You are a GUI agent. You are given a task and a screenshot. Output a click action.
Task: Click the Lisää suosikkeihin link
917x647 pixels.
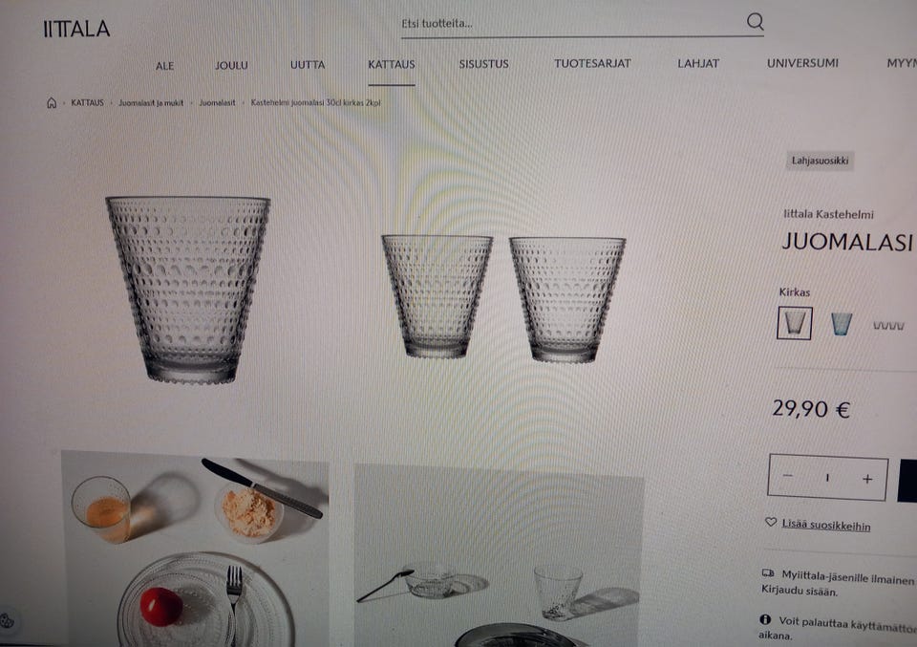tap(825, 525)
